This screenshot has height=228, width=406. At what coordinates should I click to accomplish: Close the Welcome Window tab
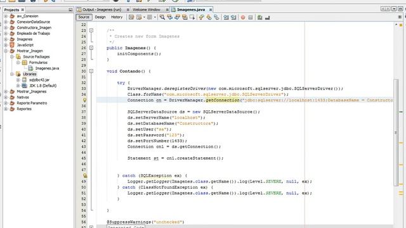pos(167,9)
